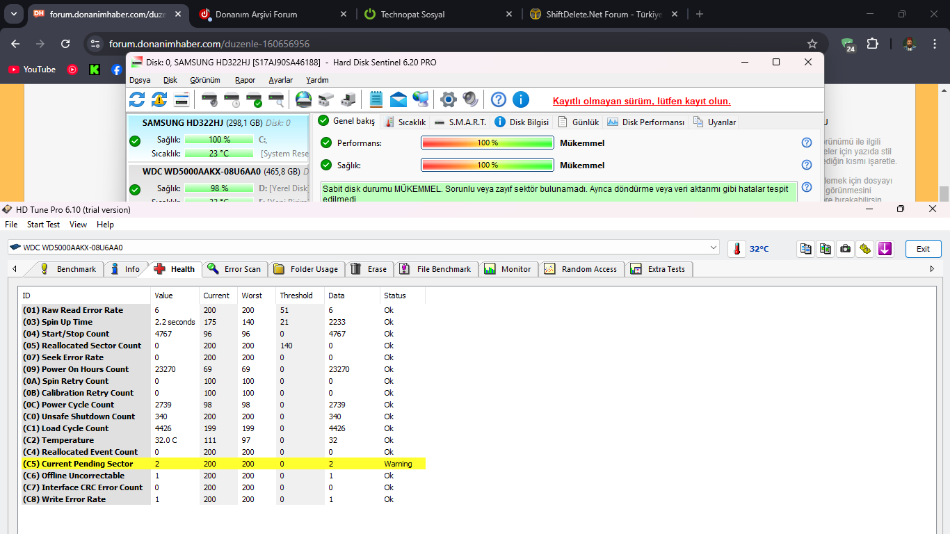Click the help icon beside Performans bar
The height and width of the screenshot is (534, 950).
coord(807,143)
